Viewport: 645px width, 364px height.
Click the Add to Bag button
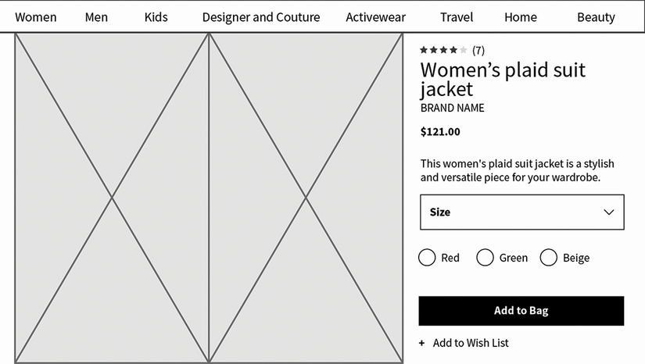click(x=521, y=311)
